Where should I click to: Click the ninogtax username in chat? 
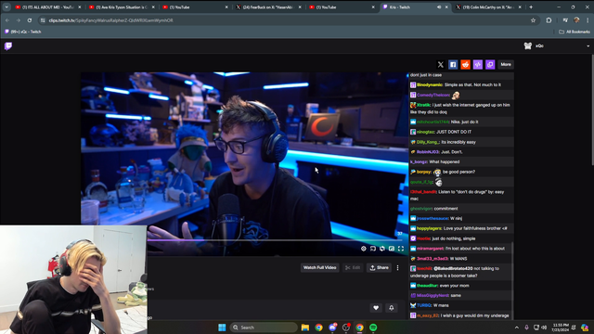coord(425,132)
